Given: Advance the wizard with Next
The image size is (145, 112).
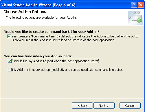Looking at the screenshot, I should point(104,106).
